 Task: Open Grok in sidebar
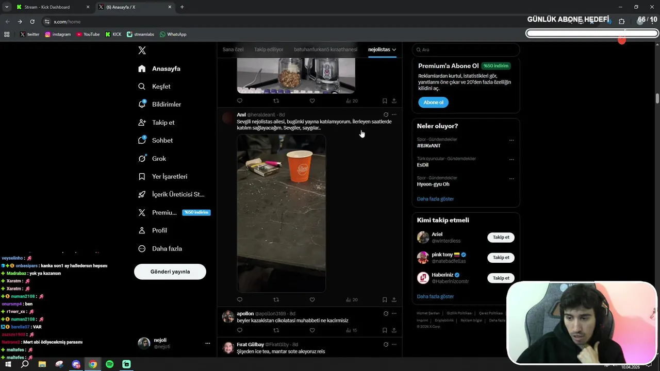click(x=152, y=159)
